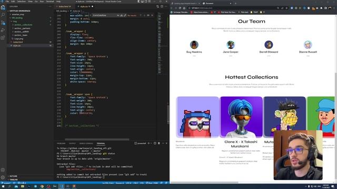Open the Extensions view

3,38
